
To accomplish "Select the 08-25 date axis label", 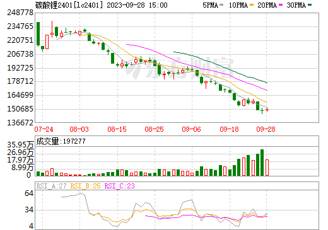I will click(x=154, y=129).
